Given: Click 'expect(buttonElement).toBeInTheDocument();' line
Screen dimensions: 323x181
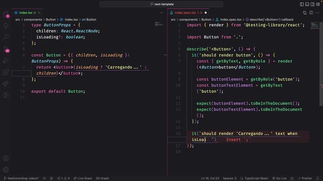Looking at the screenshot, I should [x=248, y=104].
